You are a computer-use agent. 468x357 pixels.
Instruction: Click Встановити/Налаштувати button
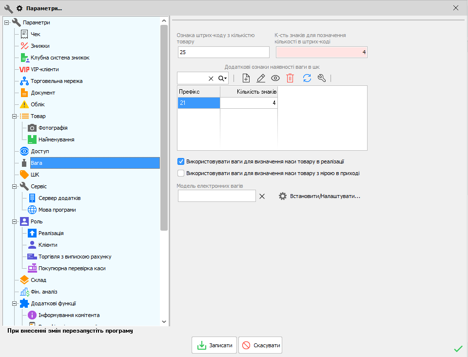click(x=319, y=196)
